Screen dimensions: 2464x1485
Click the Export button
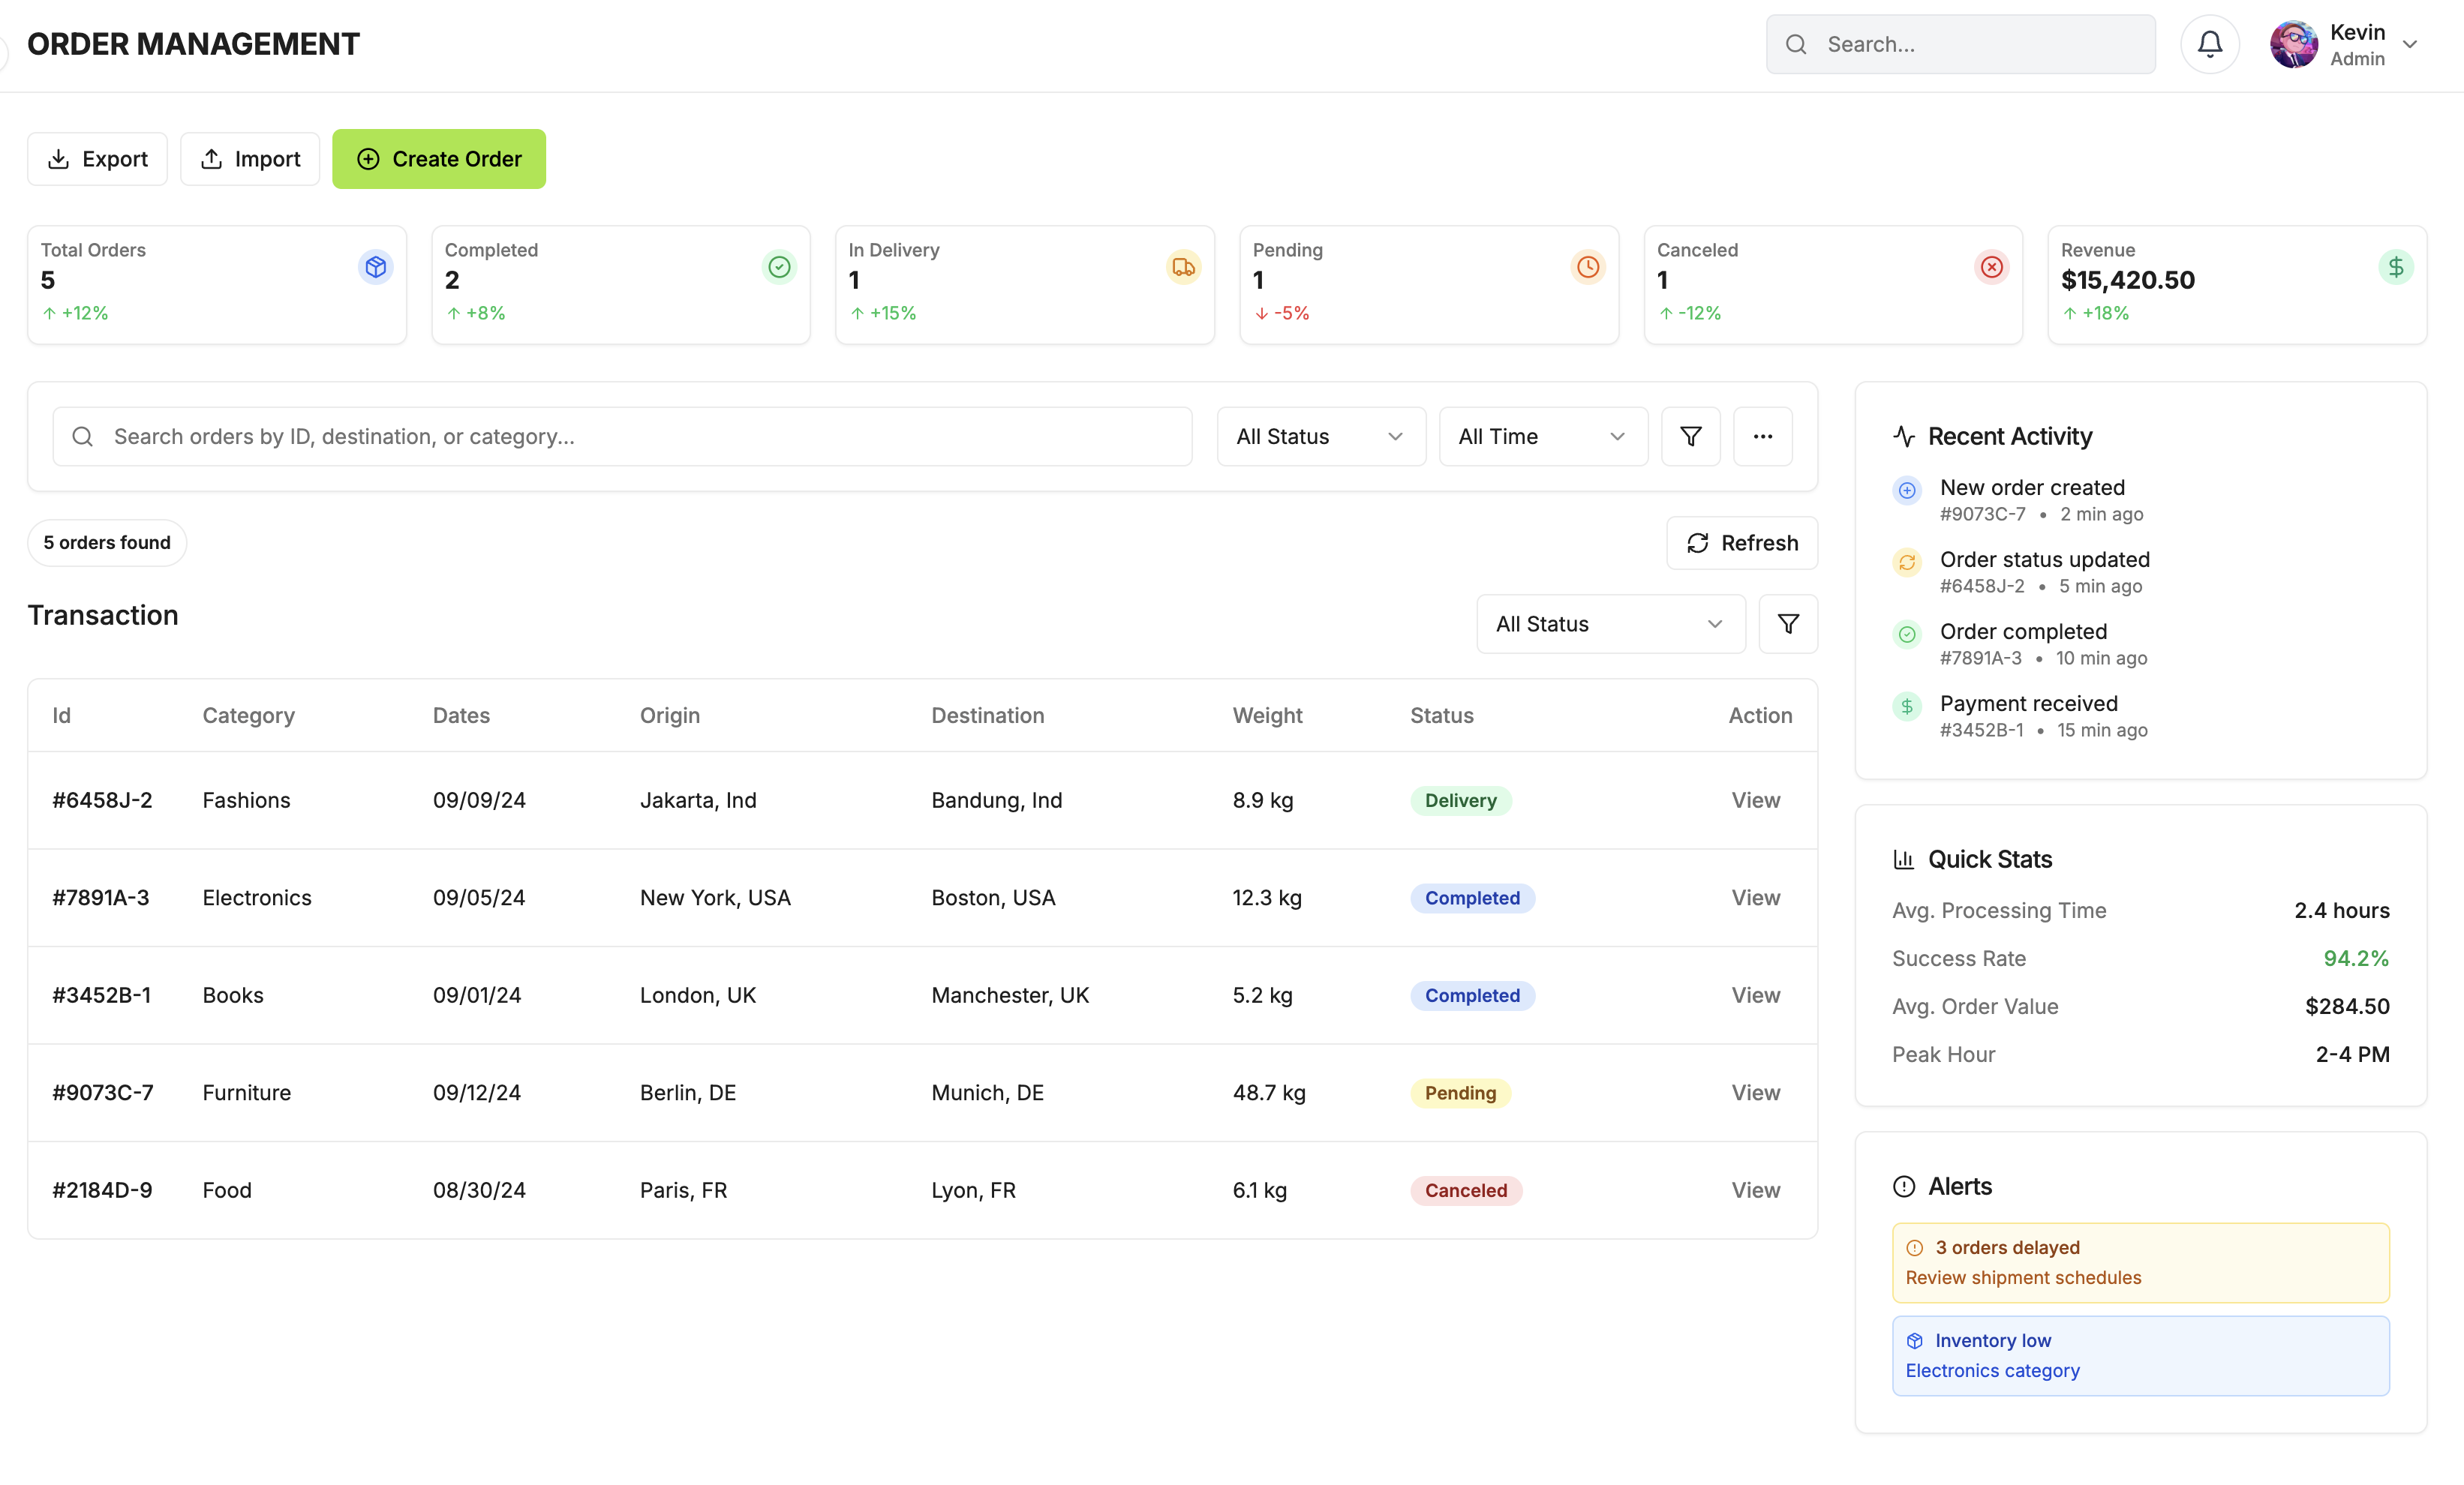tap(97, 159)
